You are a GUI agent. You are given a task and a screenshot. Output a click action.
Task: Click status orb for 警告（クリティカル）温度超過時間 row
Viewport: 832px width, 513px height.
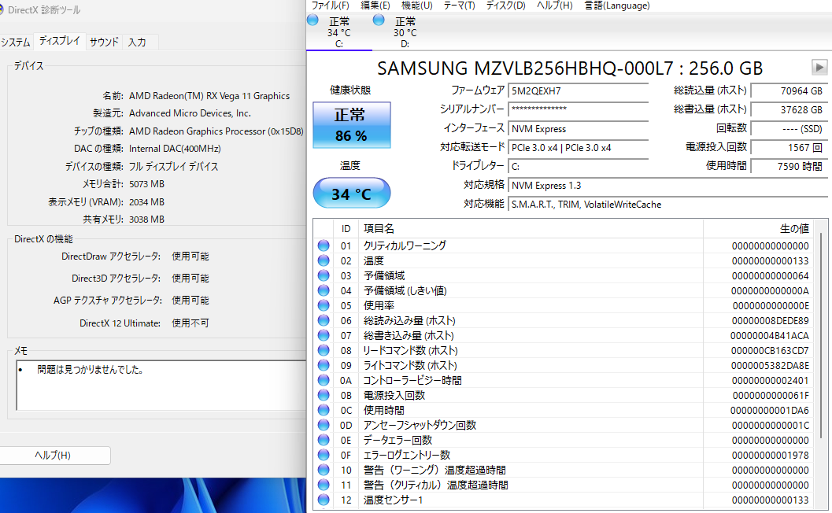pyautogui.click(x=324, y=485)
